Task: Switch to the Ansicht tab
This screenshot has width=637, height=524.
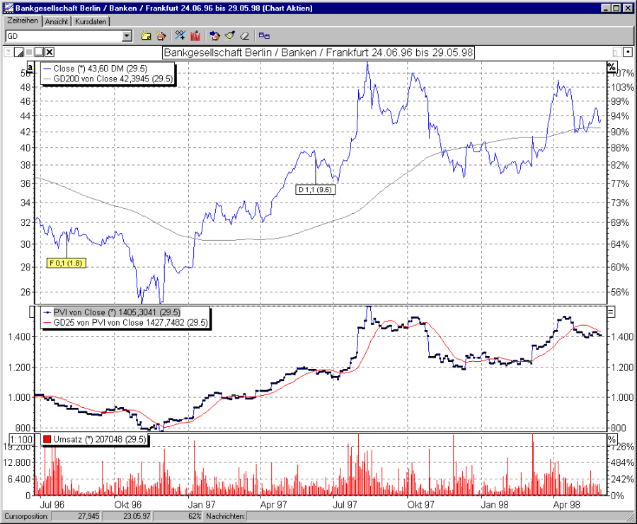Action: click(57, 21)
